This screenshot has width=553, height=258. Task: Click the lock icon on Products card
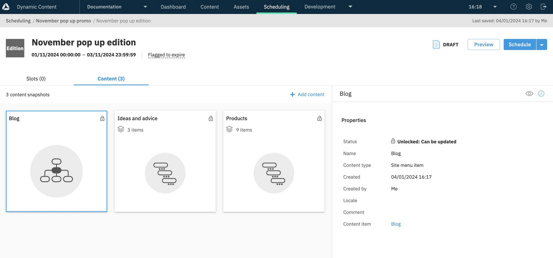(319, 119)
